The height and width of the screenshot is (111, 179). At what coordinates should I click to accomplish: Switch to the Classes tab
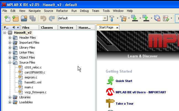point(47,28)
